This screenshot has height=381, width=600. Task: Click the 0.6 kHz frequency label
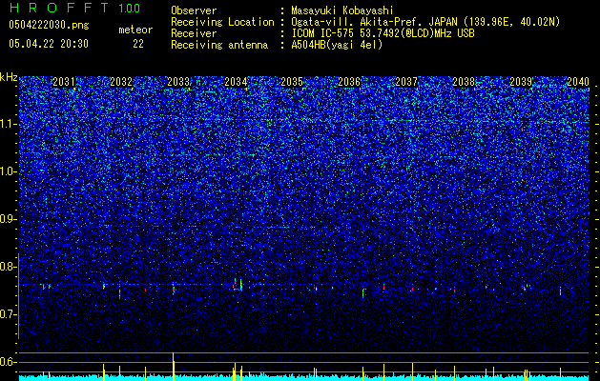coord(8,362)
